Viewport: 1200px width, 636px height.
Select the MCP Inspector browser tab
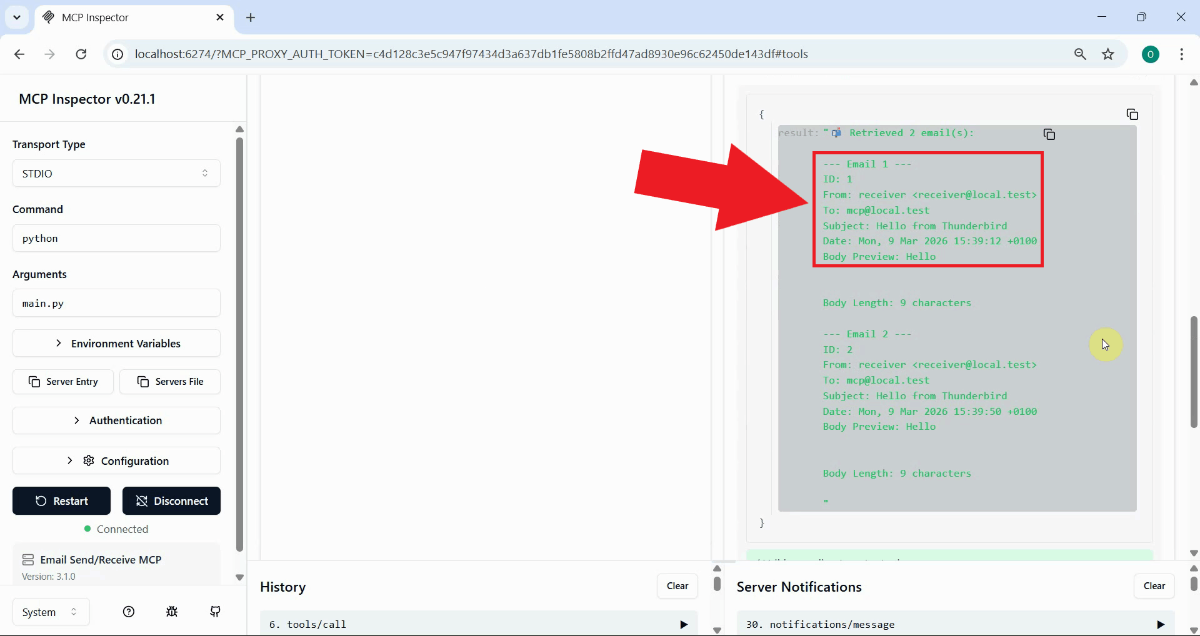131,17
